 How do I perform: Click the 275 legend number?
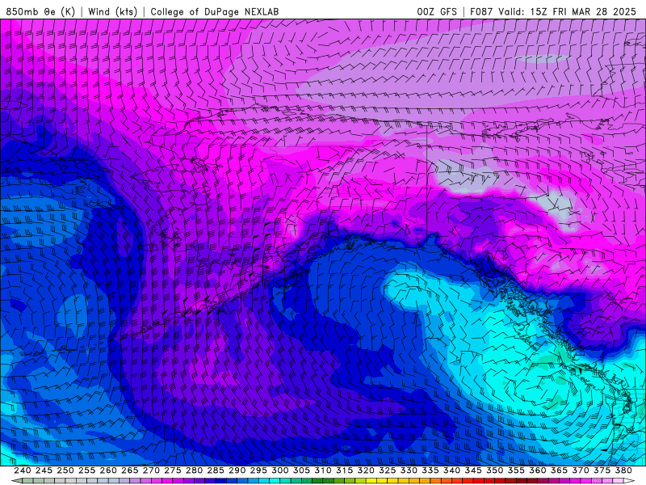pyautogui.click(x=172, y=470)
